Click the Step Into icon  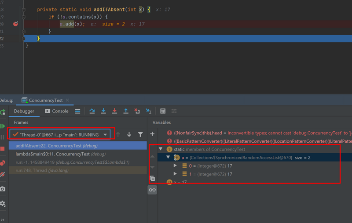tap(103, 111)
